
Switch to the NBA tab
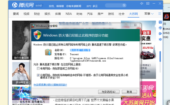(x=69, y=14)
